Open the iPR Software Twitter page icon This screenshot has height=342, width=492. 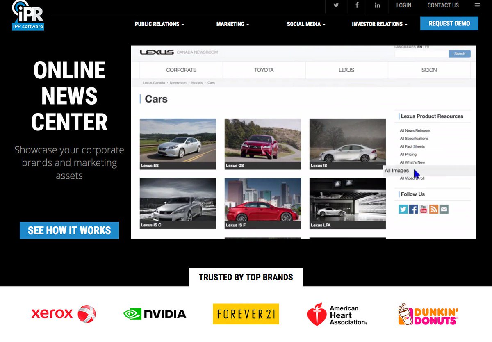click(336, 5)
